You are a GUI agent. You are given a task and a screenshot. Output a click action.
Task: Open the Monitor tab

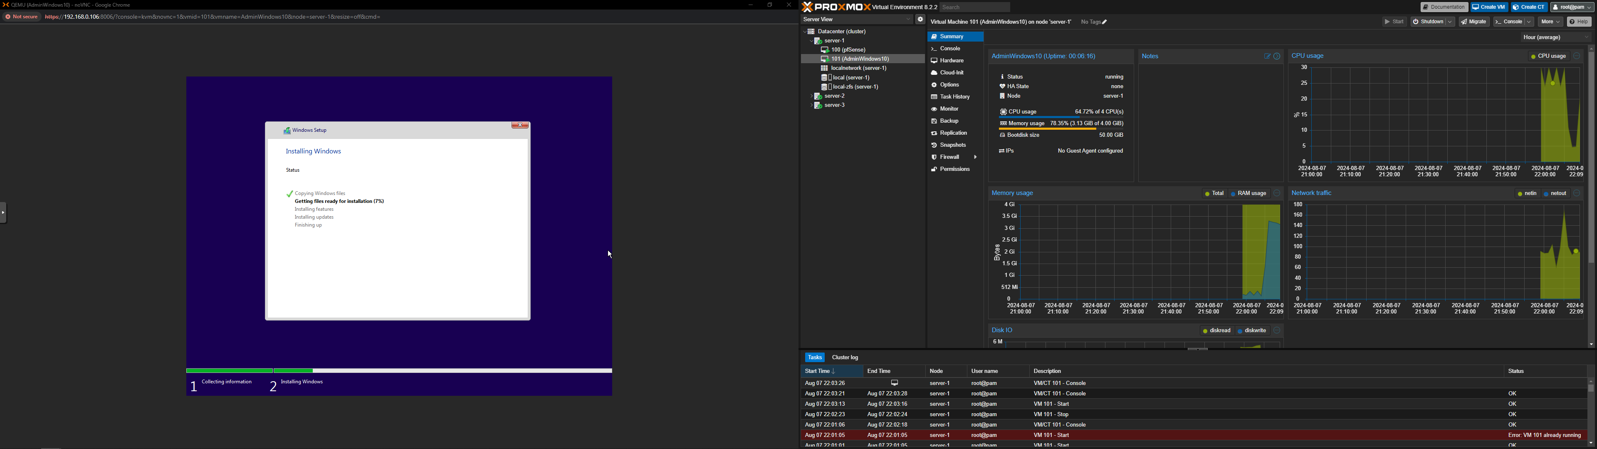pos(955,109)
